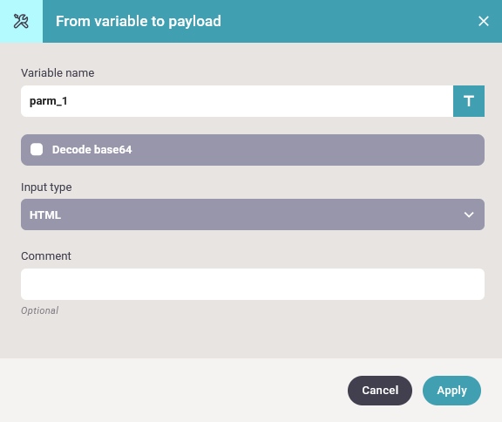Click the chevron arrow on HTML dropdown
The width and height of the screenshot is (502, 422).
pyautogui.click(x=469, y=214)
